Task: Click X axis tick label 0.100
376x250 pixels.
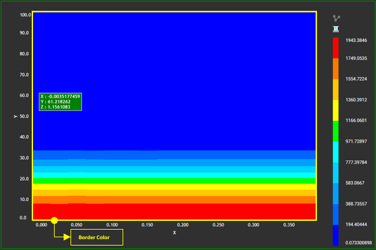Action: 112,225
